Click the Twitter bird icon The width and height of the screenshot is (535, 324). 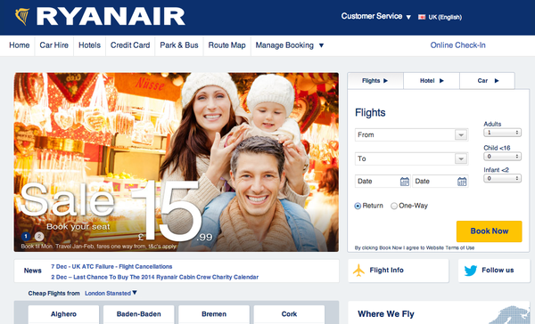[x=471, y=271]
